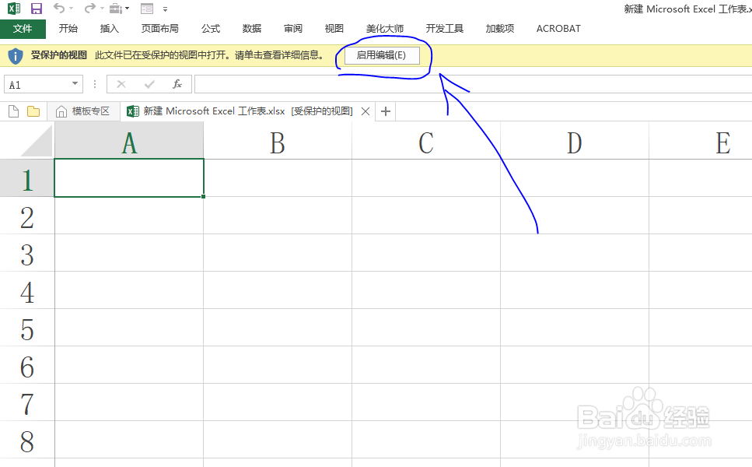This screenshot has width=752, height=467.
Task: Switch to the 插入 ribbon tab
Action: (110, 29)
